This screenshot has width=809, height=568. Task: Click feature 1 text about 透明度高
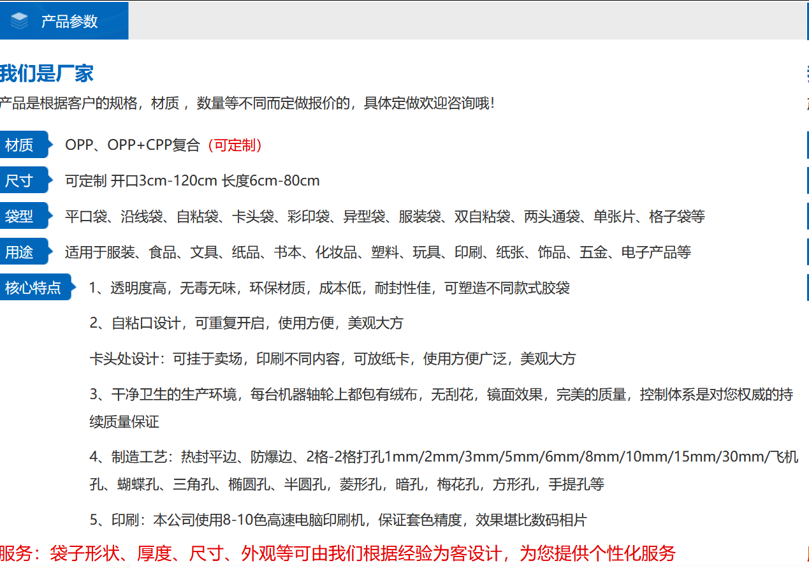[329, 288]
